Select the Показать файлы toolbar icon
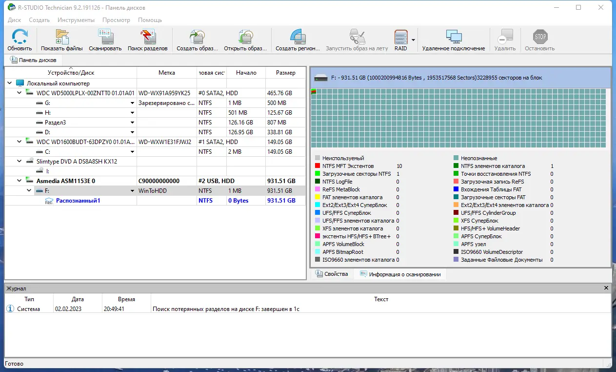The height and width of the screenshot is (372, 616). point(61,37)
